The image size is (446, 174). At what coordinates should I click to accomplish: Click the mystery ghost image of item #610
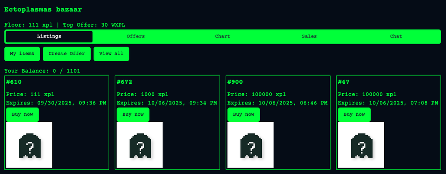coord(29,145)
